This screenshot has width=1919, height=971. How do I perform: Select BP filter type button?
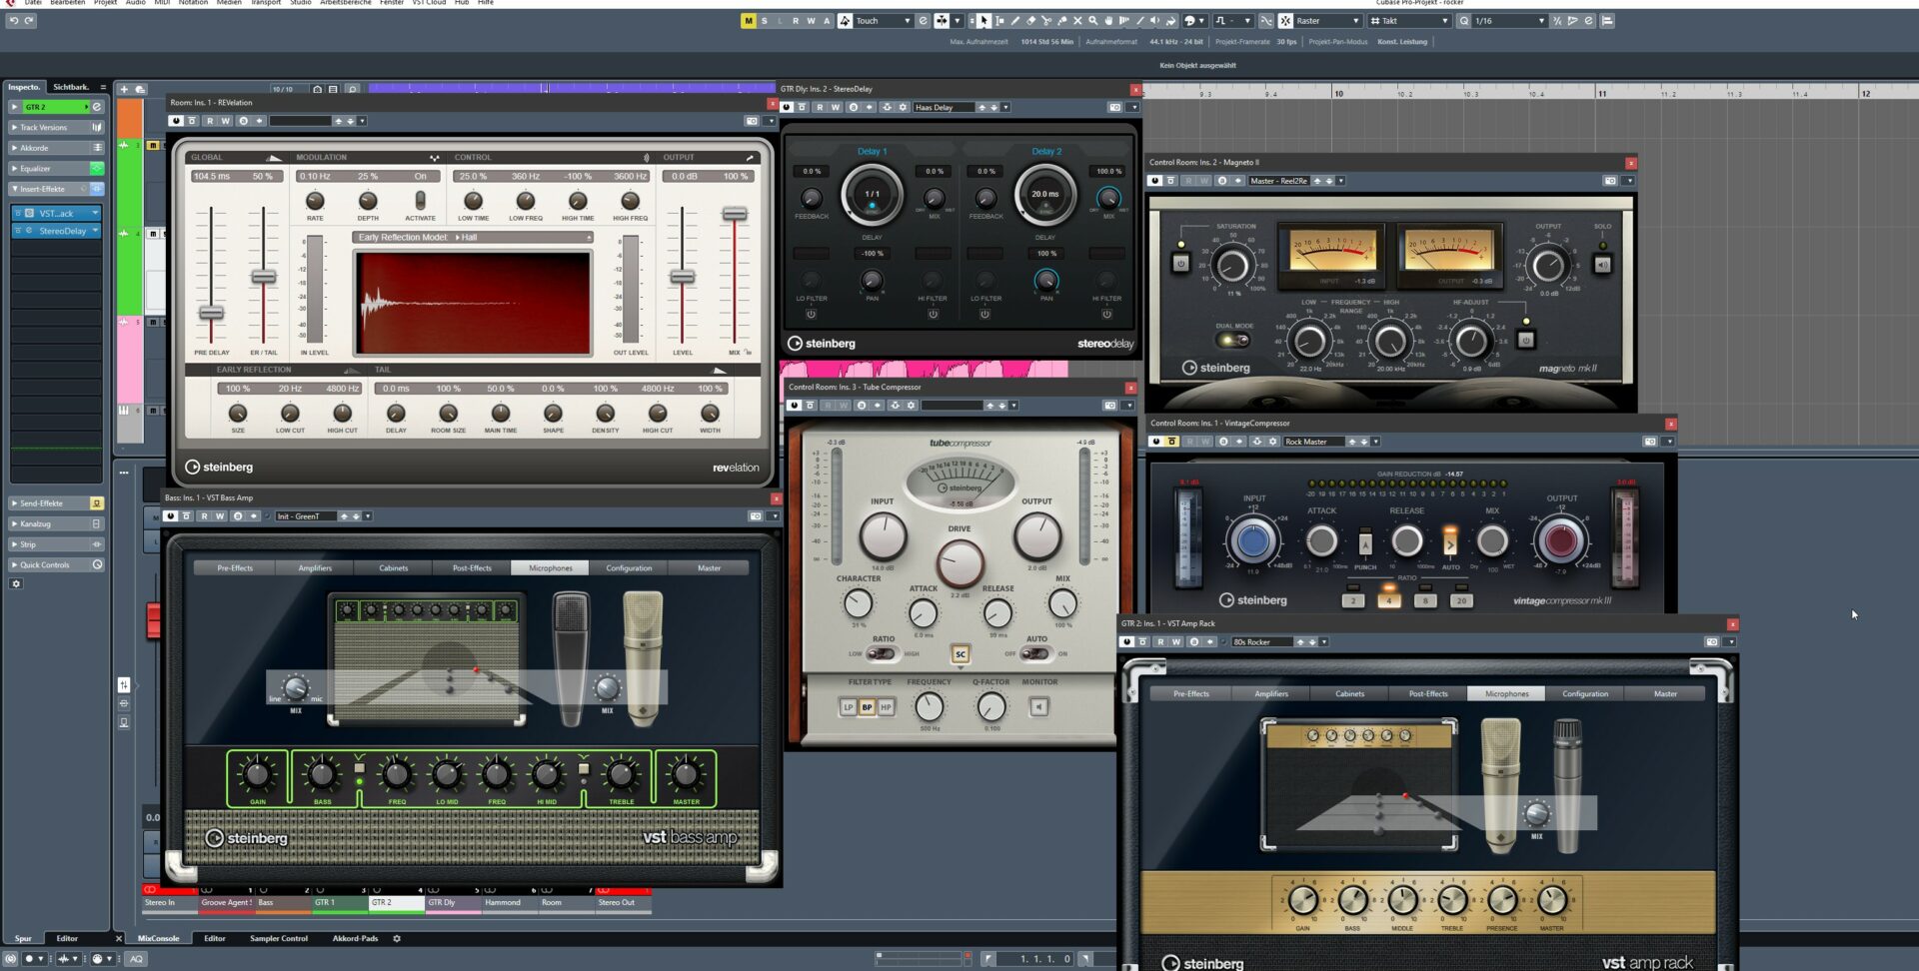click(867, 707)
